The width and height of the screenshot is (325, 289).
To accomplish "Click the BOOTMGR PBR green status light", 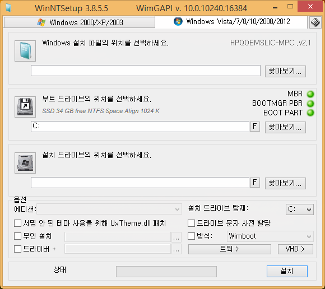I will 310,104.
